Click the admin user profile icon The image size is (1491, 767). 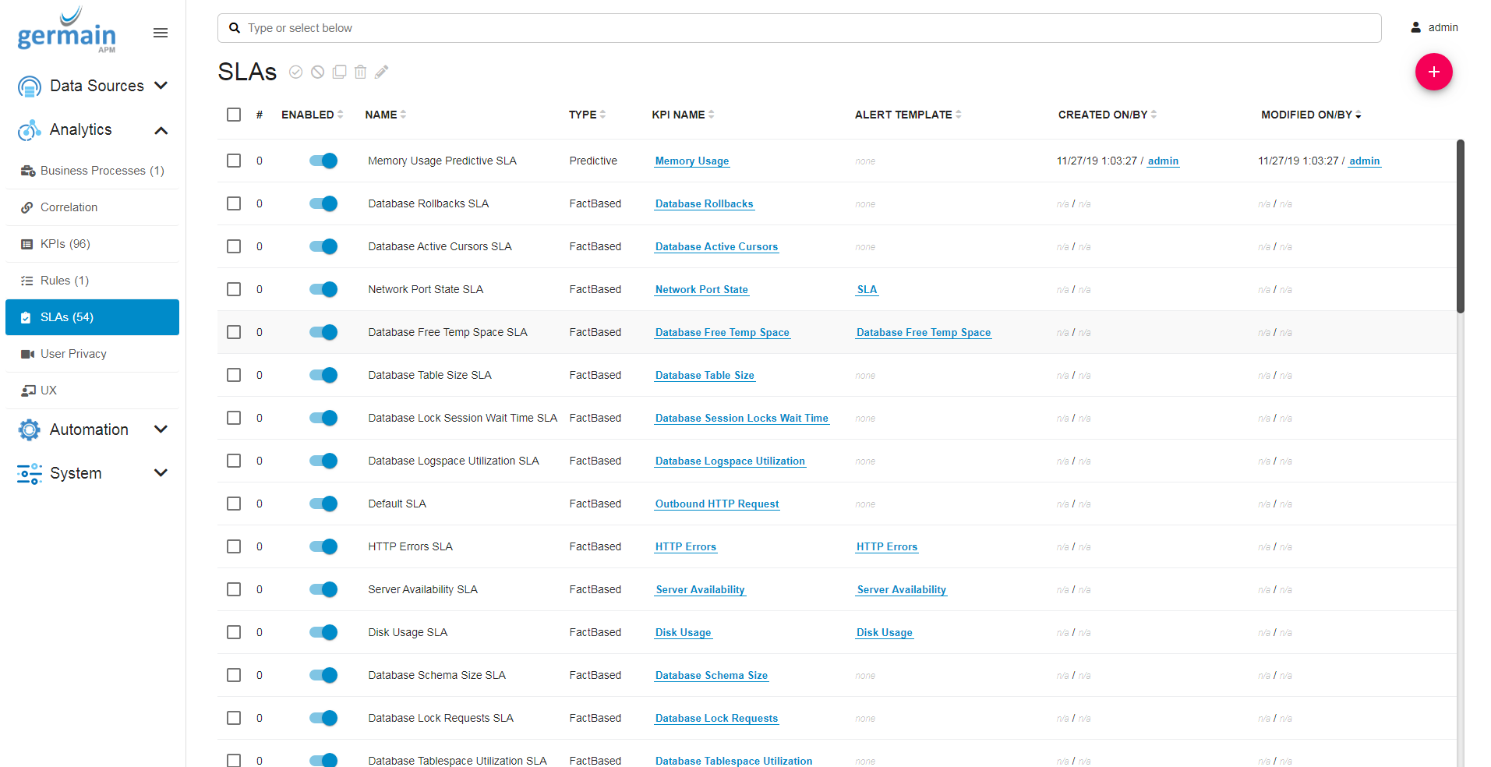1415,27
